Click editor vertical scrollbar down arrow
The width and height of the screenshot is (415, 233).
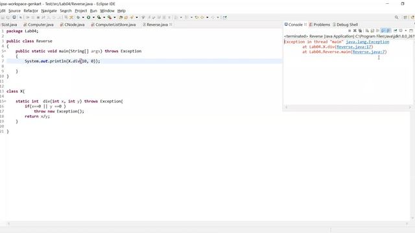412,218
